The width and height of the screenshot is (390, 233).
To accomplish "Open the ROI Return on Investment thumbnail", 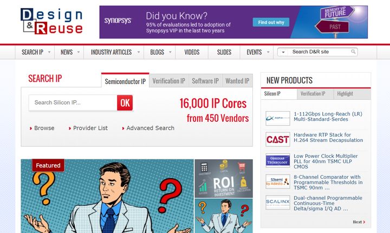I will tap(224, 178).
